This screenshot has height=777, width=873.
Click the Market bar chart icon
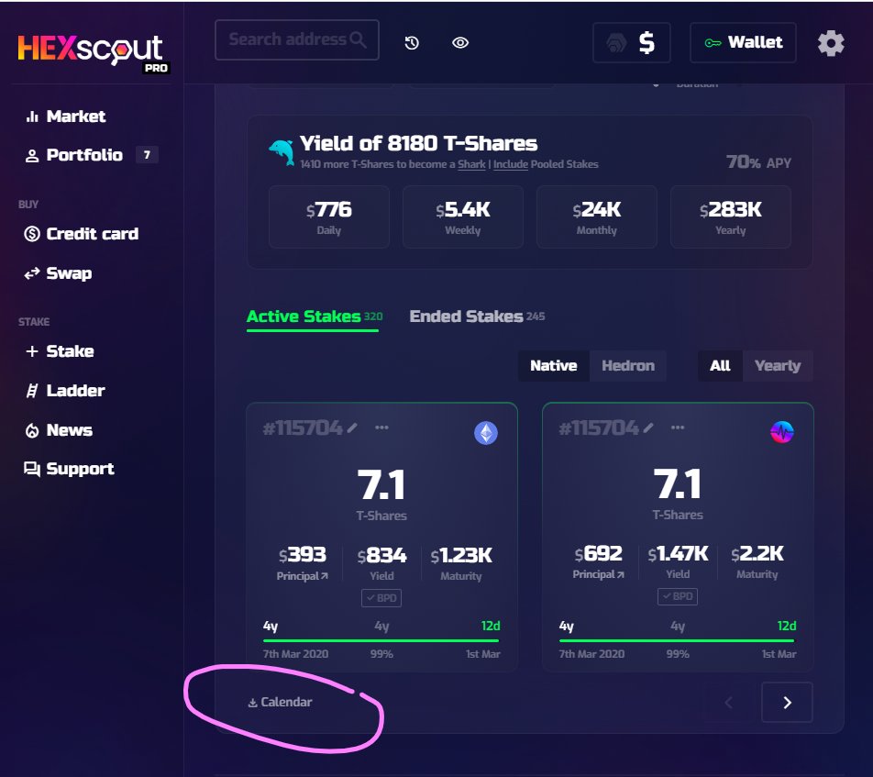(x=32, y=117)
